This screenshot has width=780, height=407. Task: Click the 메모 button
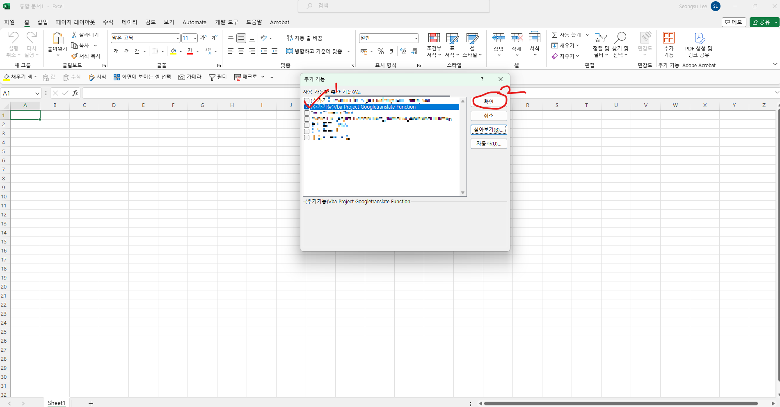coord(734,22)
